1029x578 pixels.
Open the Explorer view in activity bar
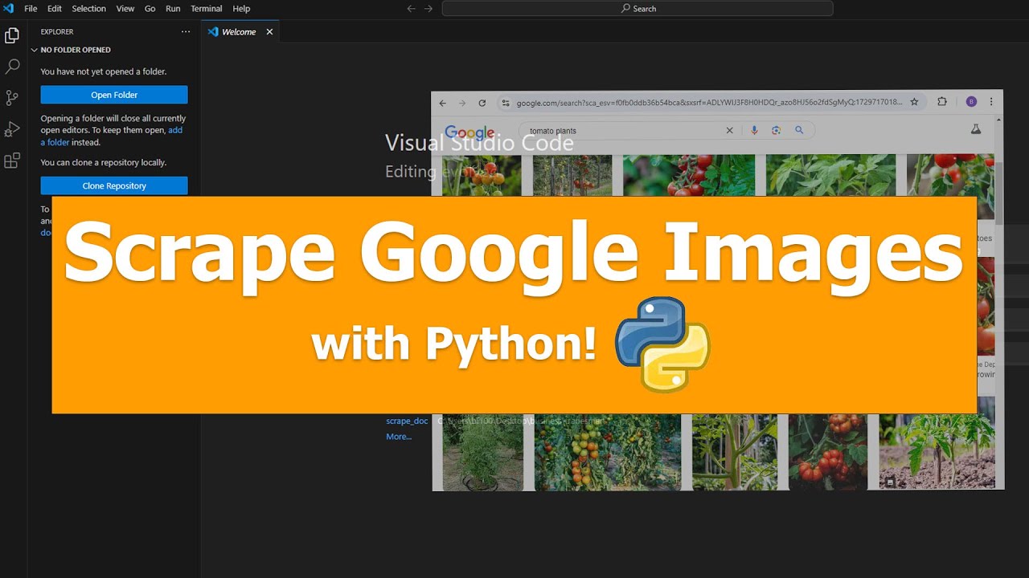12,35
